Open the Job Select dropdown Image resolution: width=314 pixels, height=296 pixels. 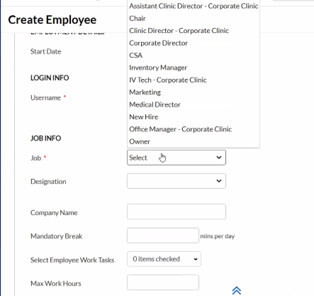[176, 158]
